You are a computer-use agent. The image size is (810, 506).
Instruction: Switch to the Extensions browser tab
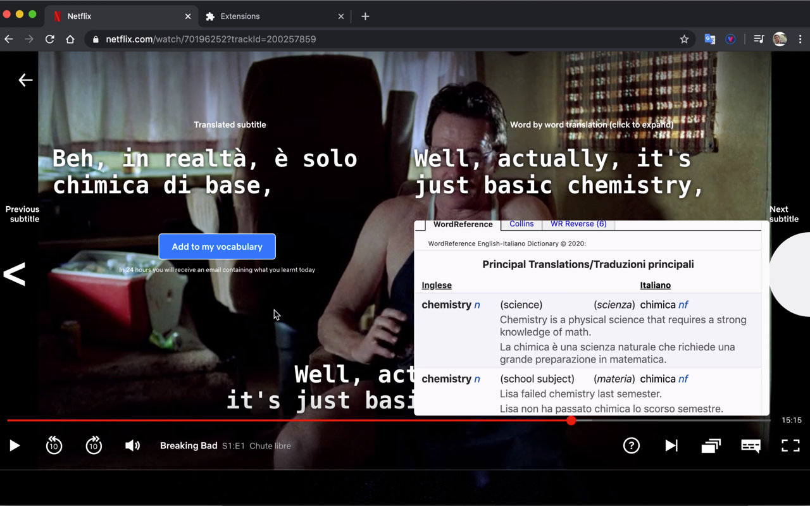275,16
